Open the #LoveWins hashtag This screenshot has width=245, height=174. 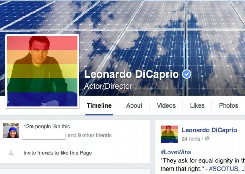click(176, 152)
